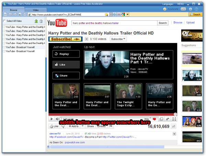206x156 pixels.
Task: Open the Harry Potter logo 2:36 end-screen card
Action: (x=160, y=96)
